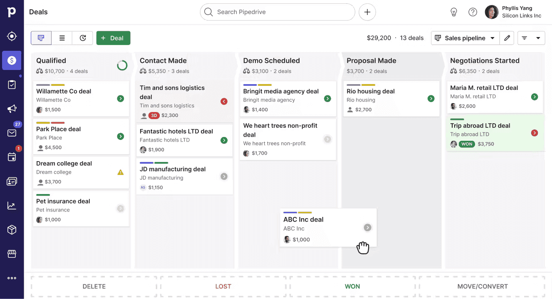The image size is (552, 299).
Task: Open the quick add plus menu
Action: tap(367, 12)
